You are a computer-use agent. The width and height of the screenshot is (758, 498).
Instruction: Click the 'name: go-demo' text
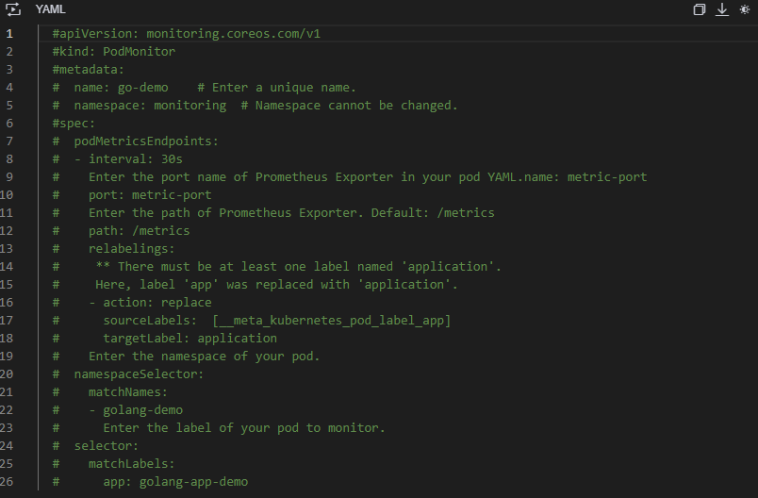coord(121,88)
